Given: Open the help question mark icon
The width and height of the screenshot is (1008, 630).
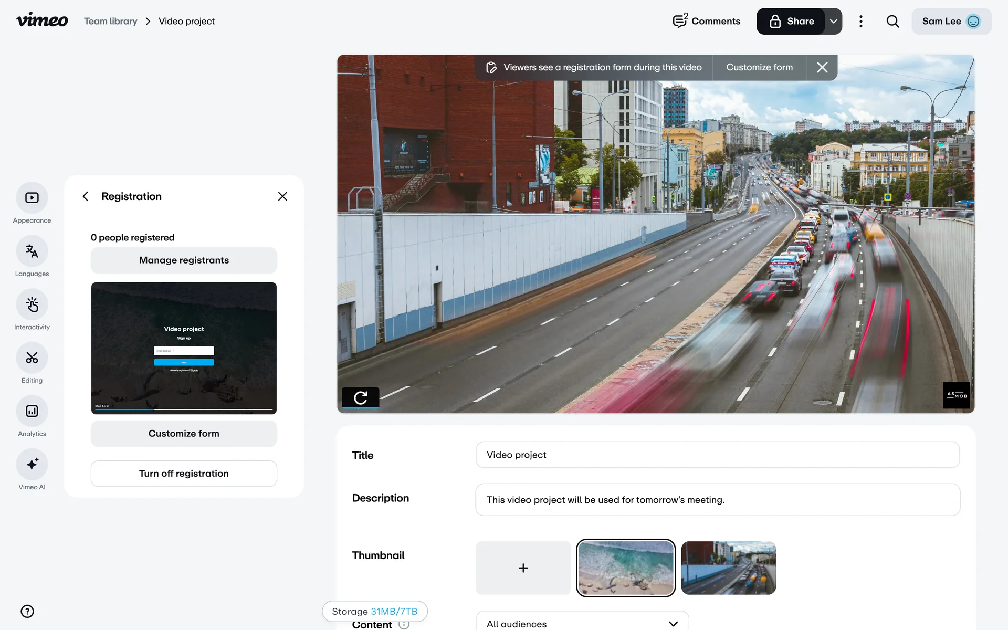Looking at the screenshot, I should (x=27, y=611).
